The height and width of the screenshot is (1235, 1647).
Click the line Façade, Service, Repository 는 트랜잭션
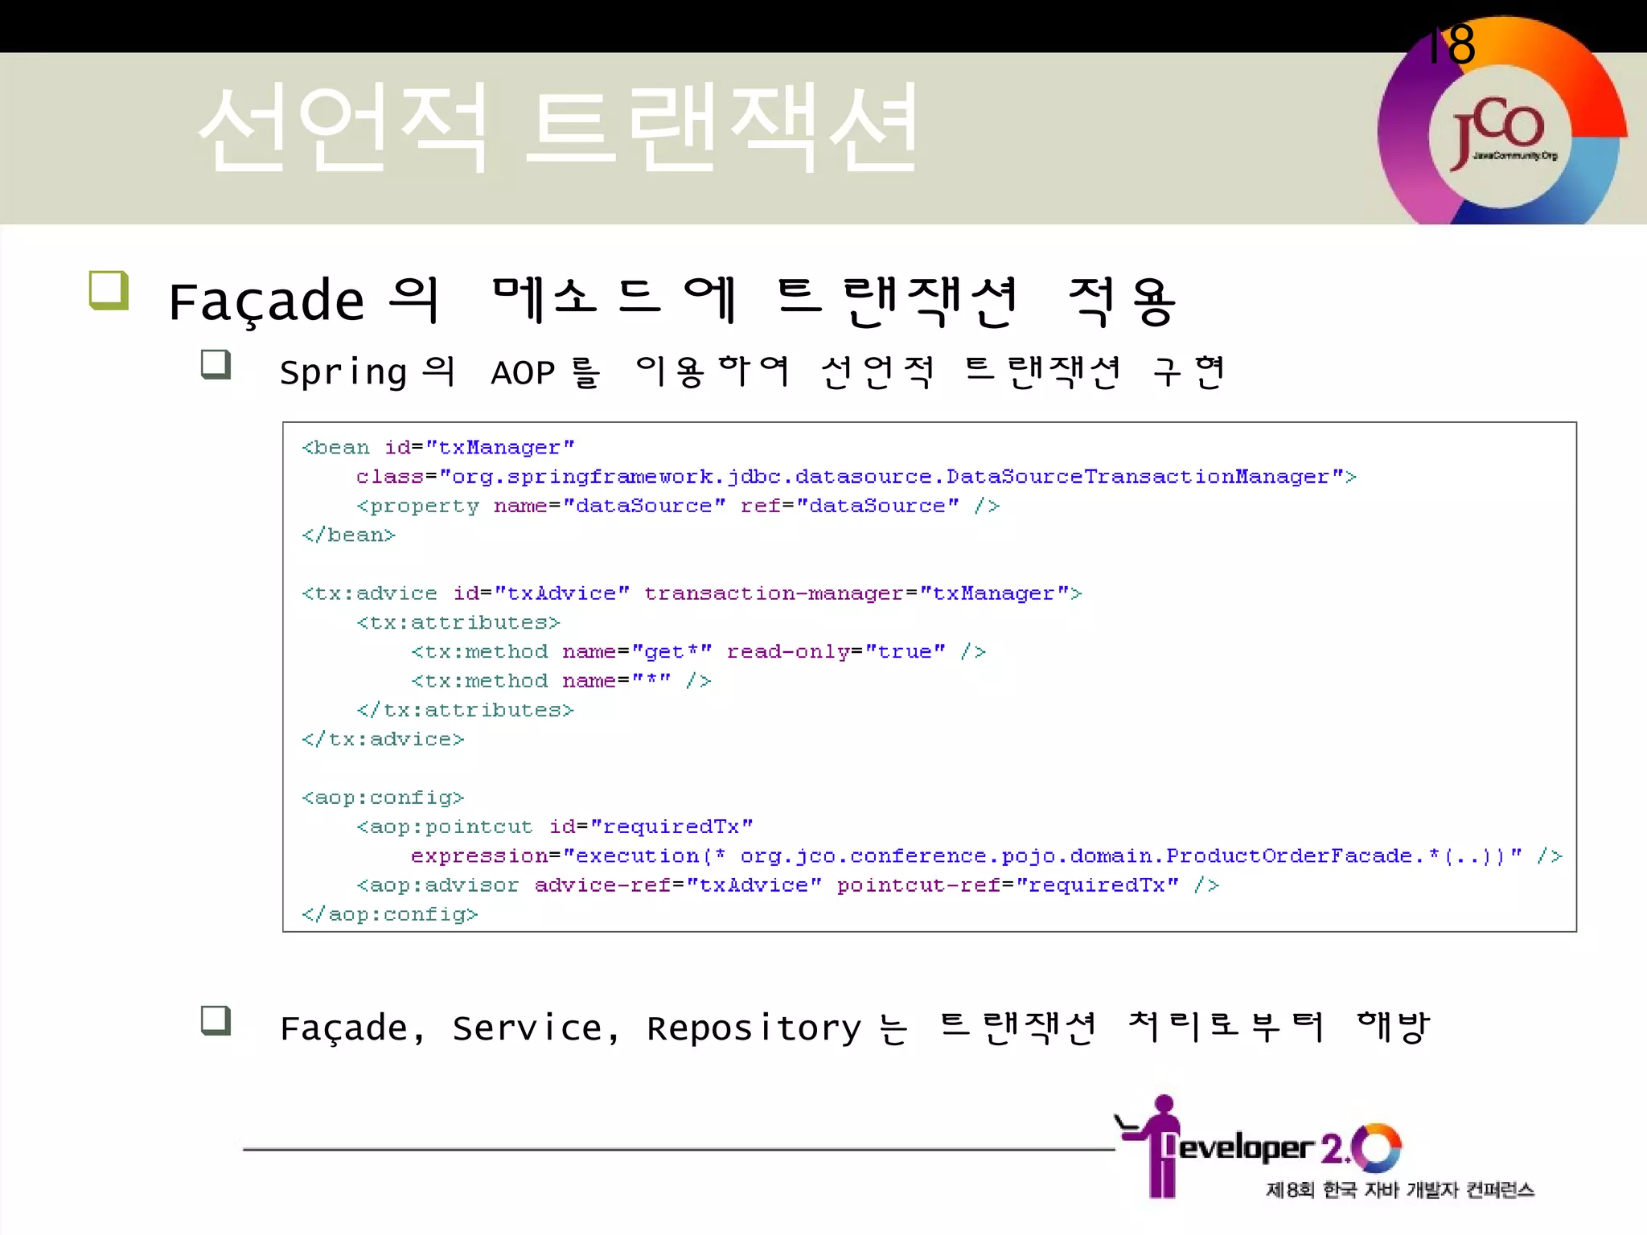855,1028
